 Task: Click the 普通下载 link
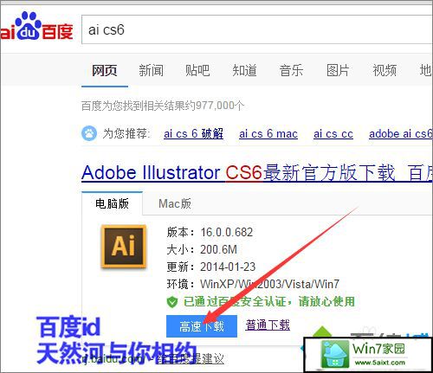268,325
